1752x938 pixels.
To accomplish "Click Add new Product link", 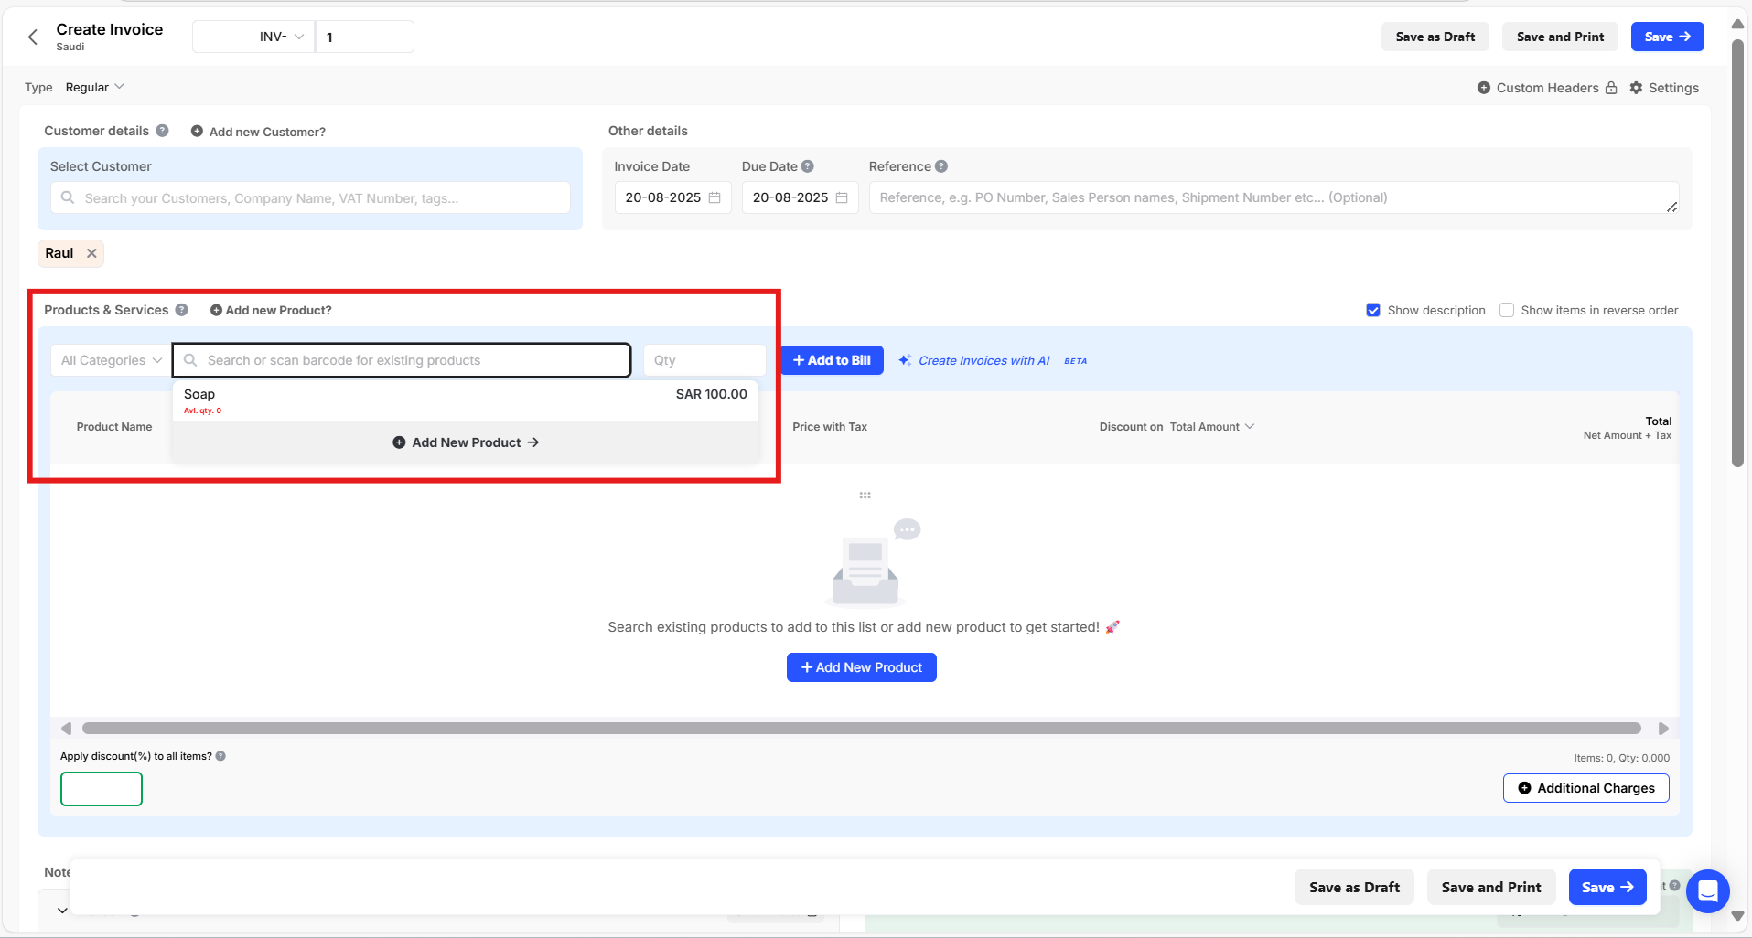I will pyautogui.click(x=271, y=310).
